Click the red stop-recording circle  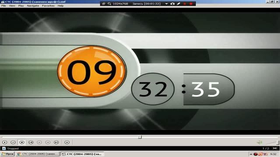click(191, 3)
